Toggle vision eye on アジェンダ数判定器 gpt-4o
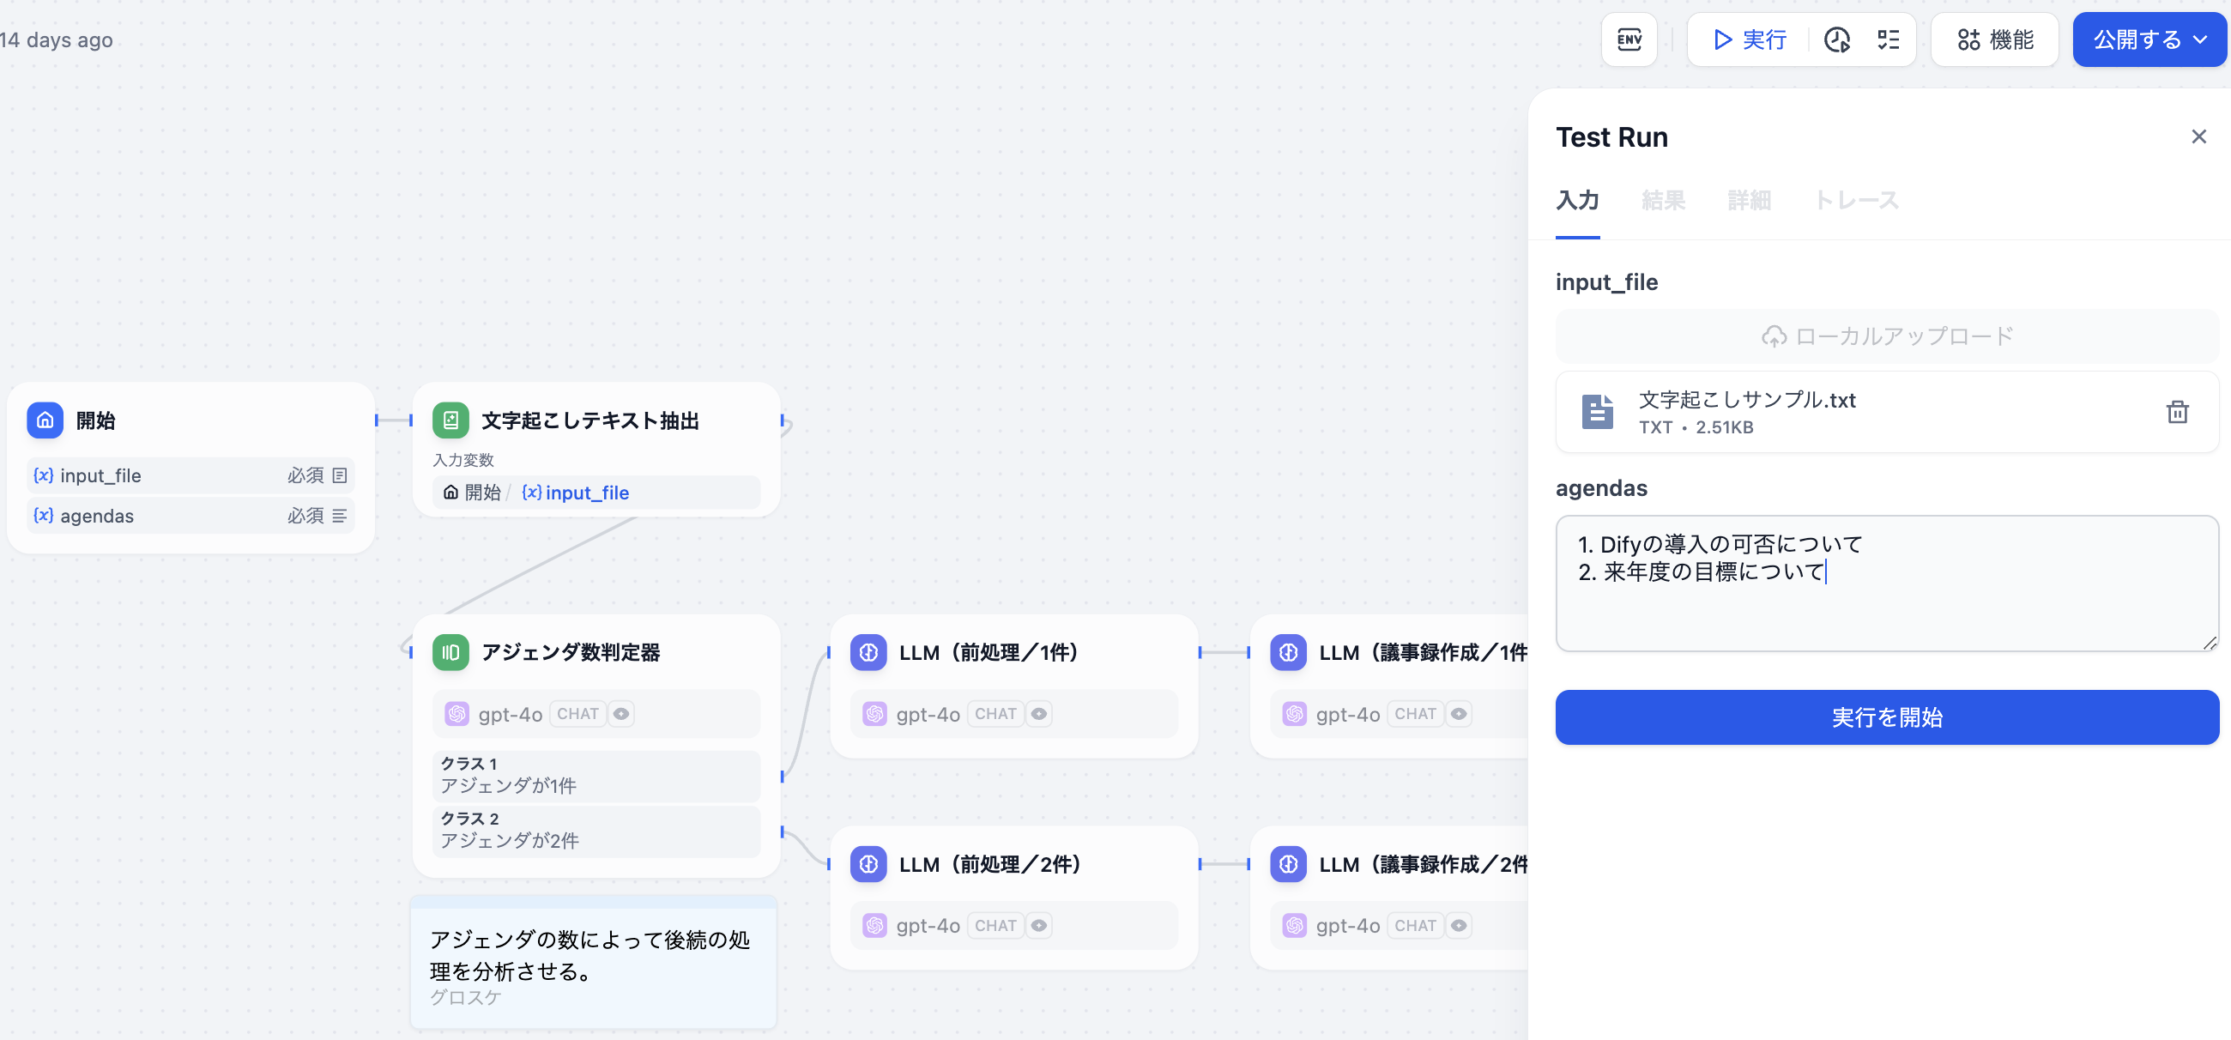The height and width of the screenshot is (1040, 2231). (621, 715)
